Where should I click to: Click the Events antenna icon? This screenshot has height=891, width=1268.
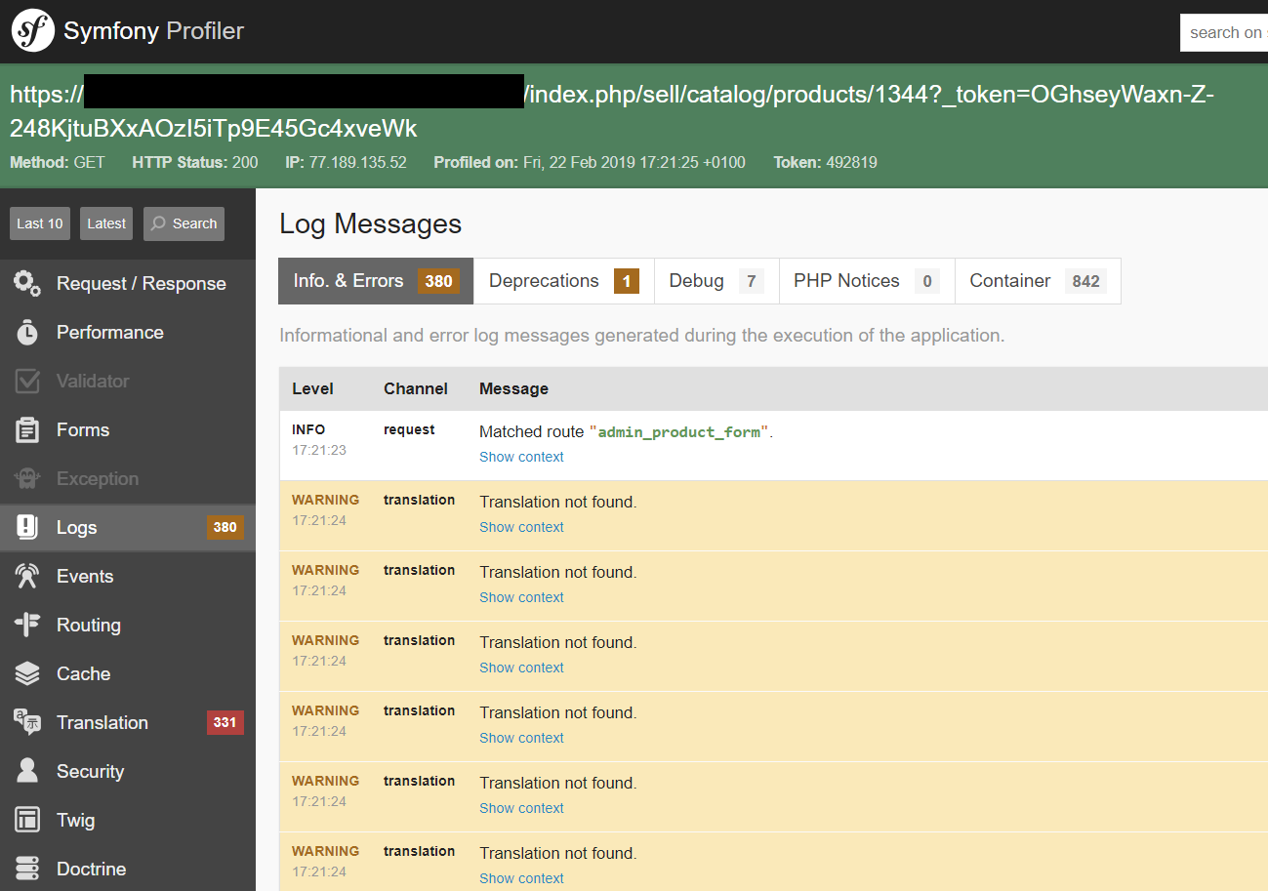click(x=27, y=577)
